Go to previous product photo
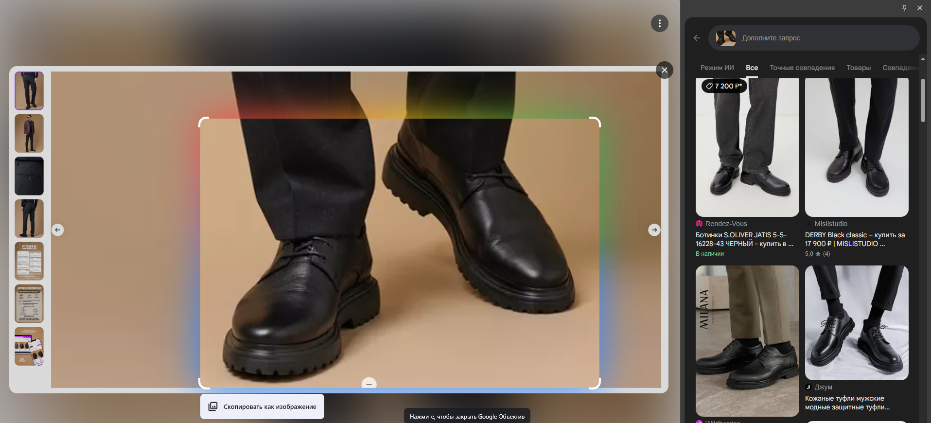Viewport: 931px width, 423px height. [x=58, y=230]
